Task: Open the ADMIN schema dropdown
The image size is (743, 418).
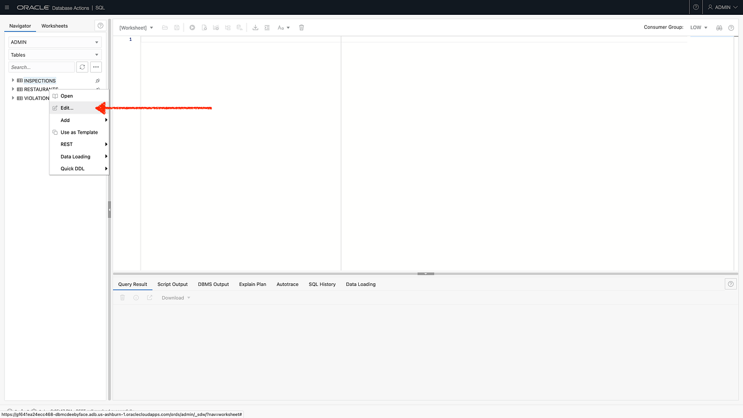Action: pyautogui.click(x=55, y=42)
